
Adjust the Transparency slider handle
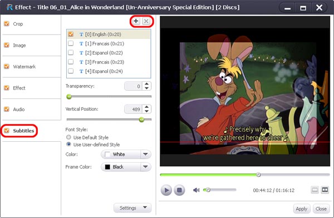click(x=69, y=97)
